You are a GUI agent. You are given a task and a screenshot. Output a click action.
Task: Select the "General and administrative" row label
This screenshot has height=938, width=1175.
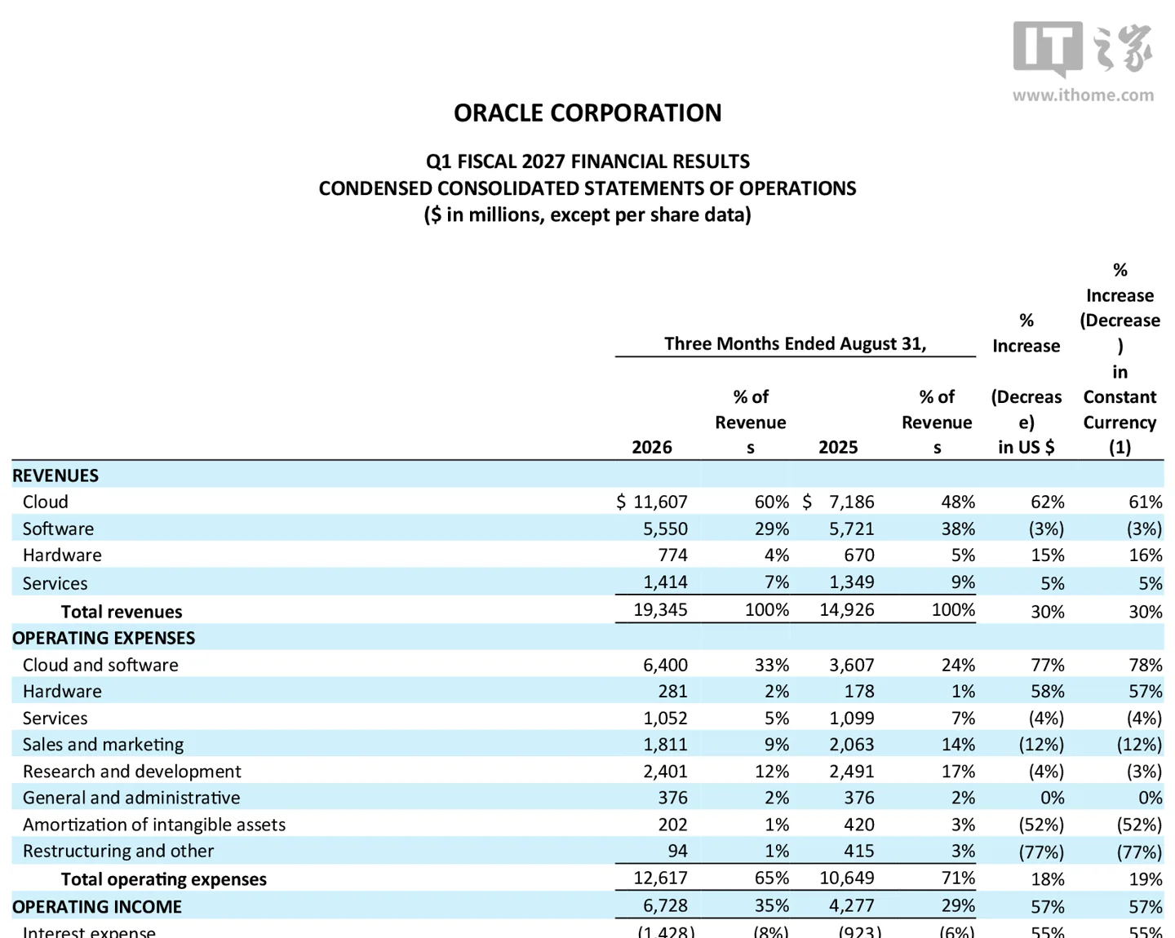pyautogui.click(x=131, y=797)
